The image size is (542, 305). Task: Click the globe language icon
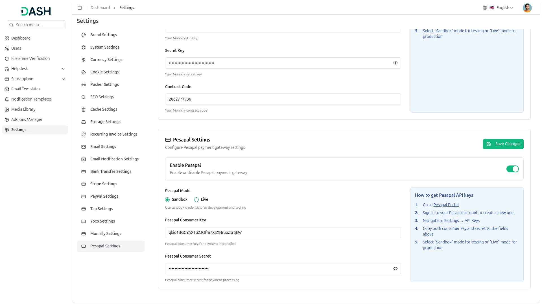[x=485, y=8]
